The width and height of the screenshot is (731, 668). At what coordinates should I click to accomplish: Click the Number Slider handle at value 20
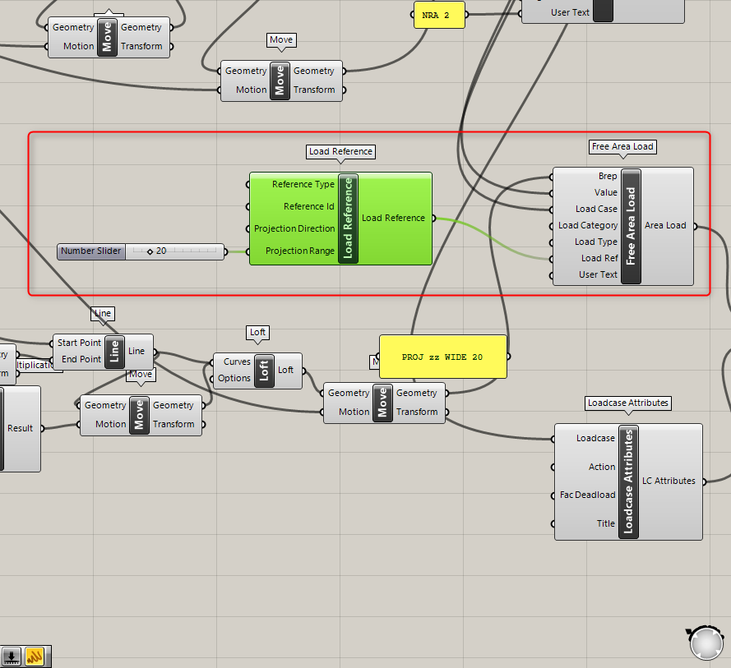[150, 251]
